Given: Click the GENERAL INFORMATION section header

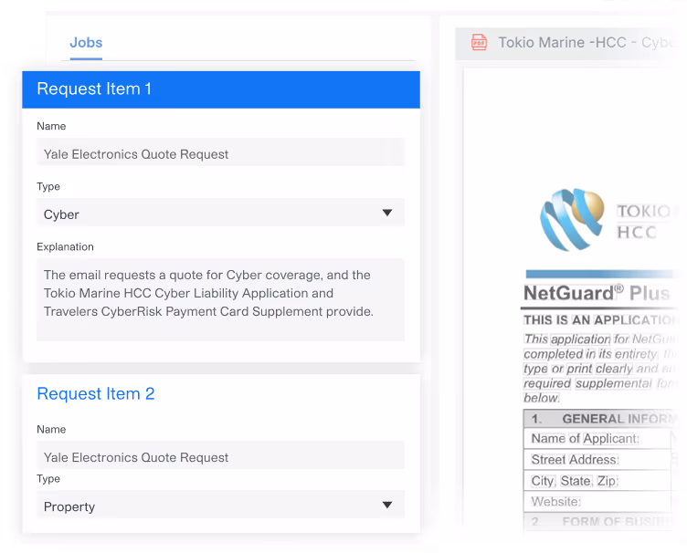Looking at the screenshot, I should (599, 419).
